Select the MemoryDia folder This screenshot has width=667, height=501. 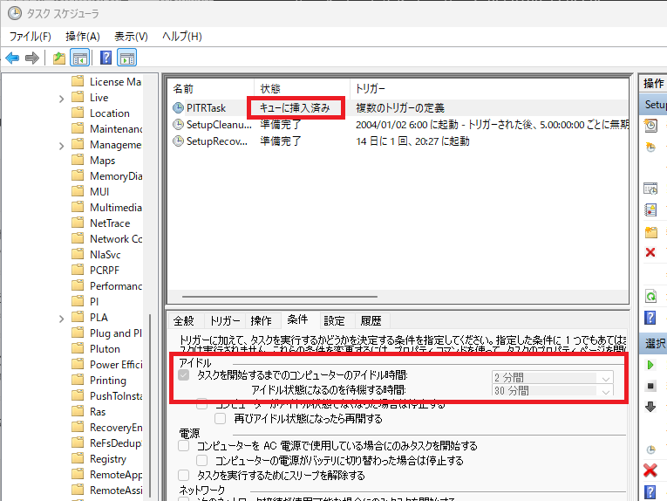116,176
